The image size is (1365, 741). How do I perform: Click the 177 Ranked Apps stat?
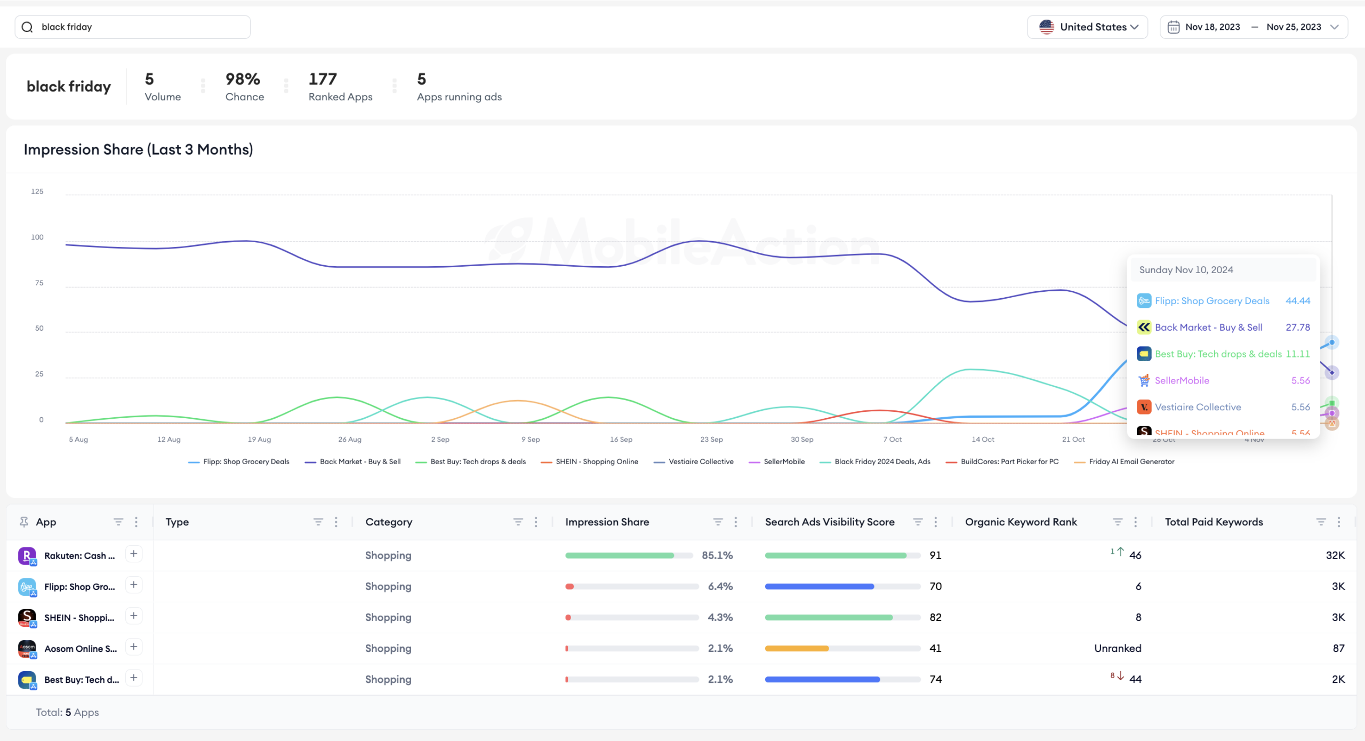[340, 86]
